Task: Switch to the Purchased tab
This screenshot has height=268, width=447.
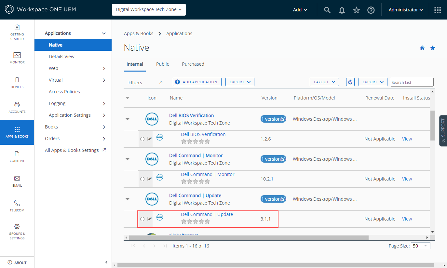Action: coord(193,64)
